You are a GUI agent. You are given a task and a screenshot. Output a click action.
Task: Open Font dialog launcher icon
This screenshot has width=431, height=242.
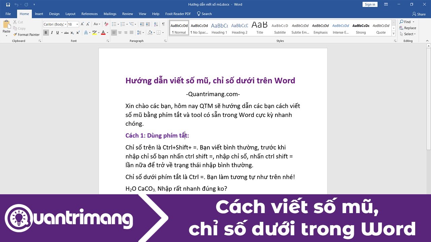(108, 41)
